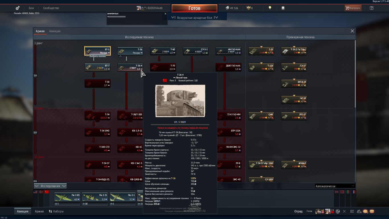Select the ДШК ГАЗ-ААА vehicle

[228, 67]
